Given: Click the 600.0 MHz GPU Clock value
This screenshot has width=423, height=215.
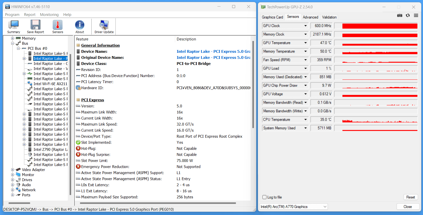Looking at the screenshot, I should tap(321, 26).
